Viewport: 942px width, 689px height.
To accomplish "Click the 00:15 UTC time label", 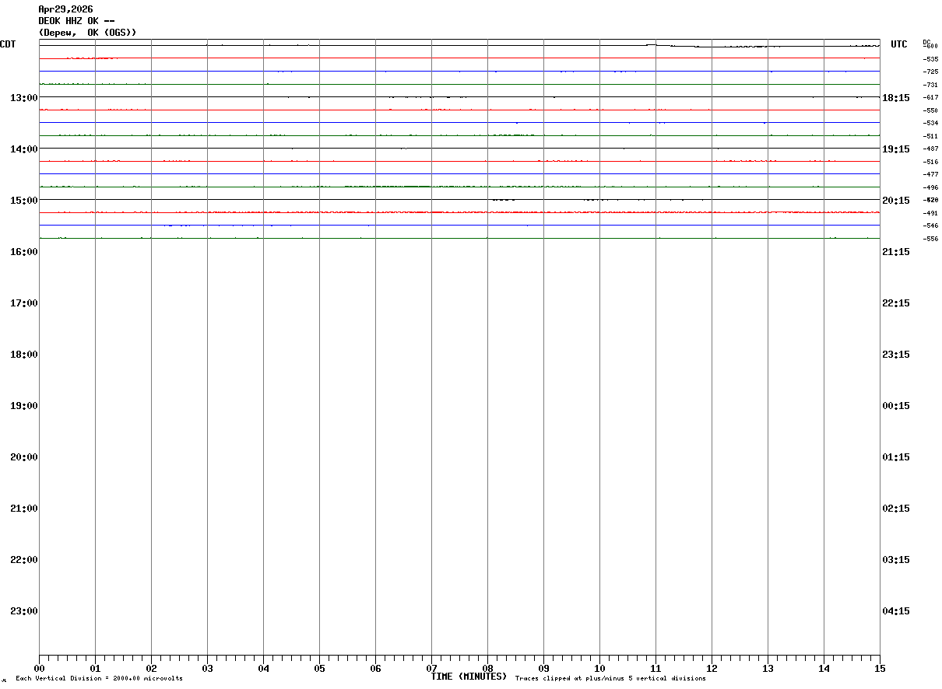I will click(x=896, y=406).
